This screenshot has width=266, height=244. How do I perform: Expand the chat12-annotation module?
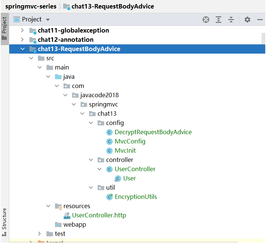[x=23, y=40]
